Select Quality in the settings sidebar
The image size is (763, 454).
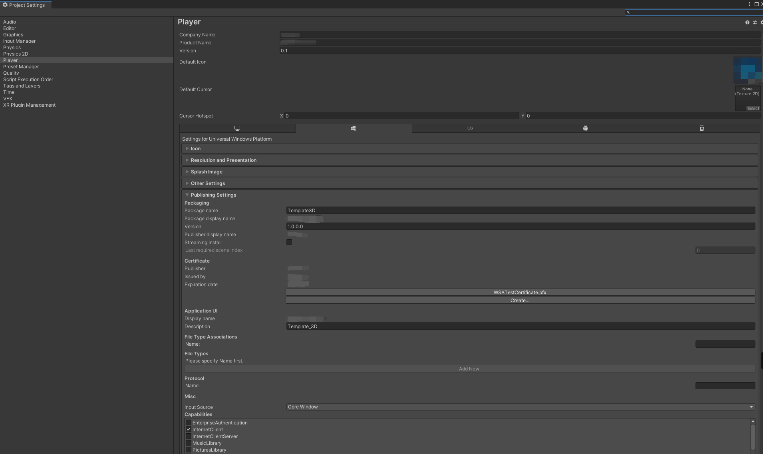[x=11, y=73]
